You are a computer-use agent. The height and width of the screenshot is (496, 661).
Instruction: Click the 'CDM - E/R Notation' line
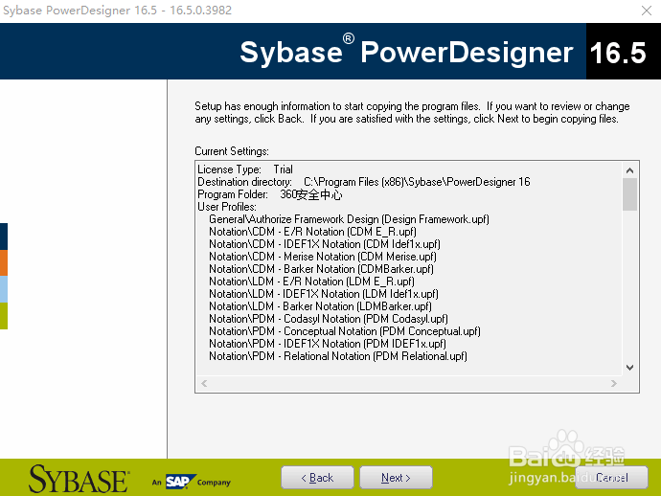[313, 232]
